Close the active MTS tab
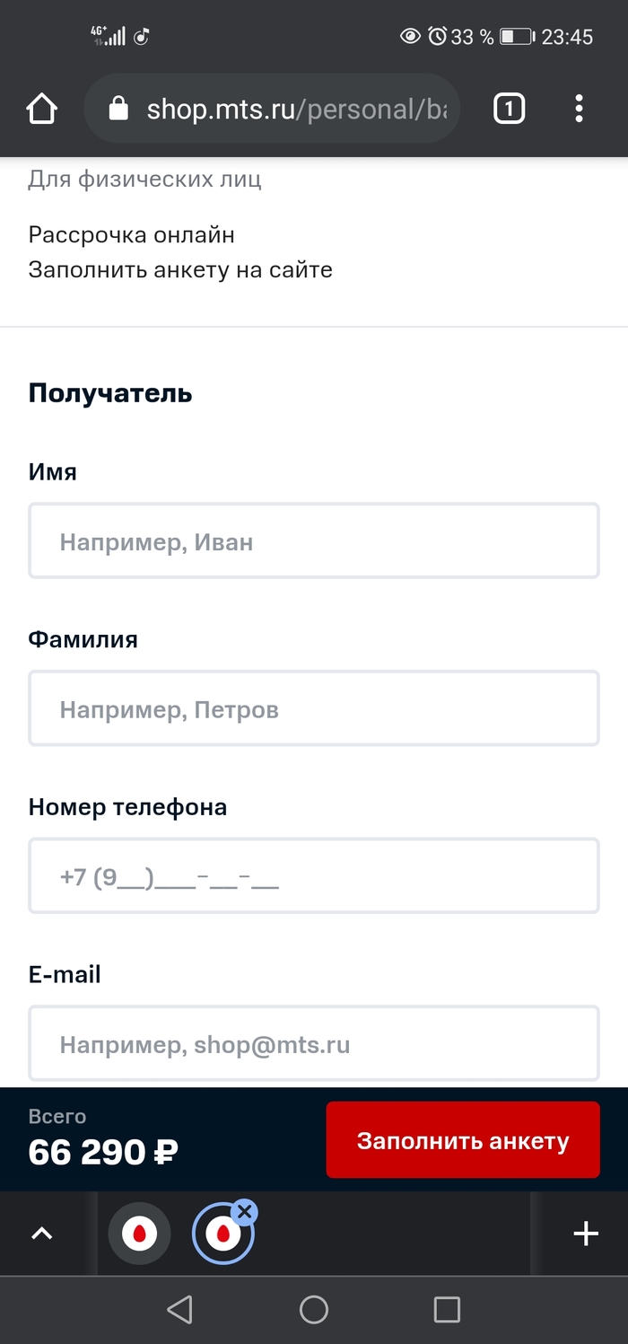 244,1212
